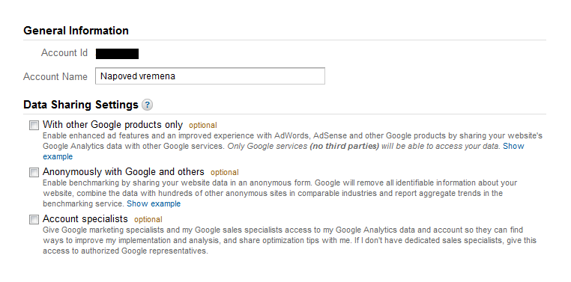
Task: Click the General Information heading
Action: pos(76,31)
